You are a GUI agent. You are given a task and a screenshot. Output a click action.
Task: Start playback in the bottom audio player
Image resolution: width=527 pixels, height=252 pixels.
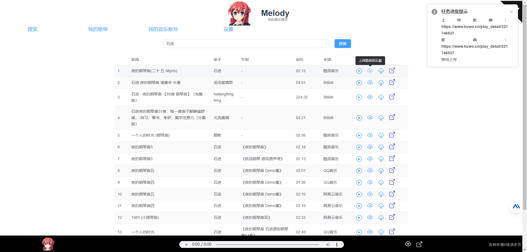tap(187, 245)
